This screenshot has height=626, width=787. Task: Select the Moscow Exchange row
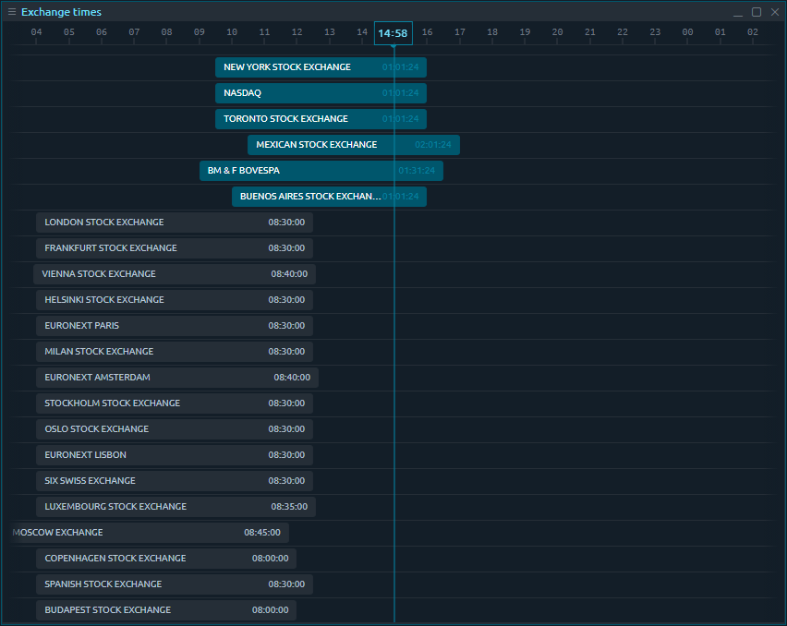tap(151, 533)
